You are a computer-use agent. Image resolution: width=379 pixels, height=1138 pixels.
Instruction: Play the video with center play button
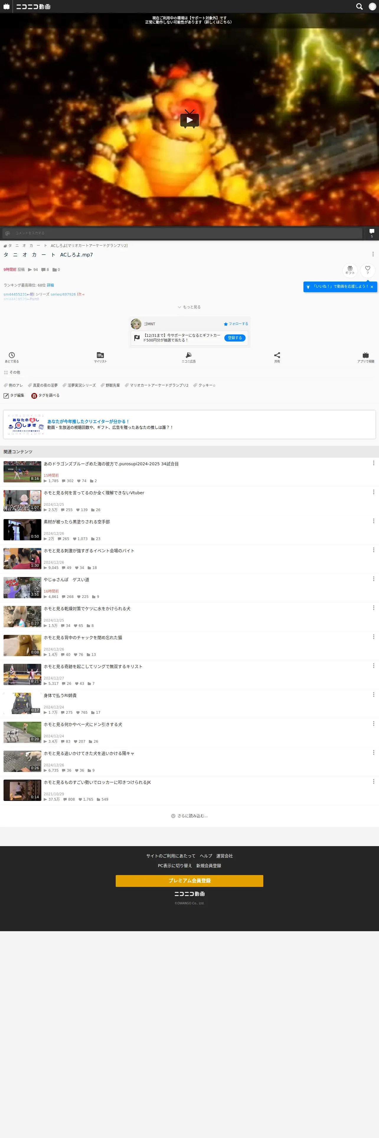pos(189,119)
